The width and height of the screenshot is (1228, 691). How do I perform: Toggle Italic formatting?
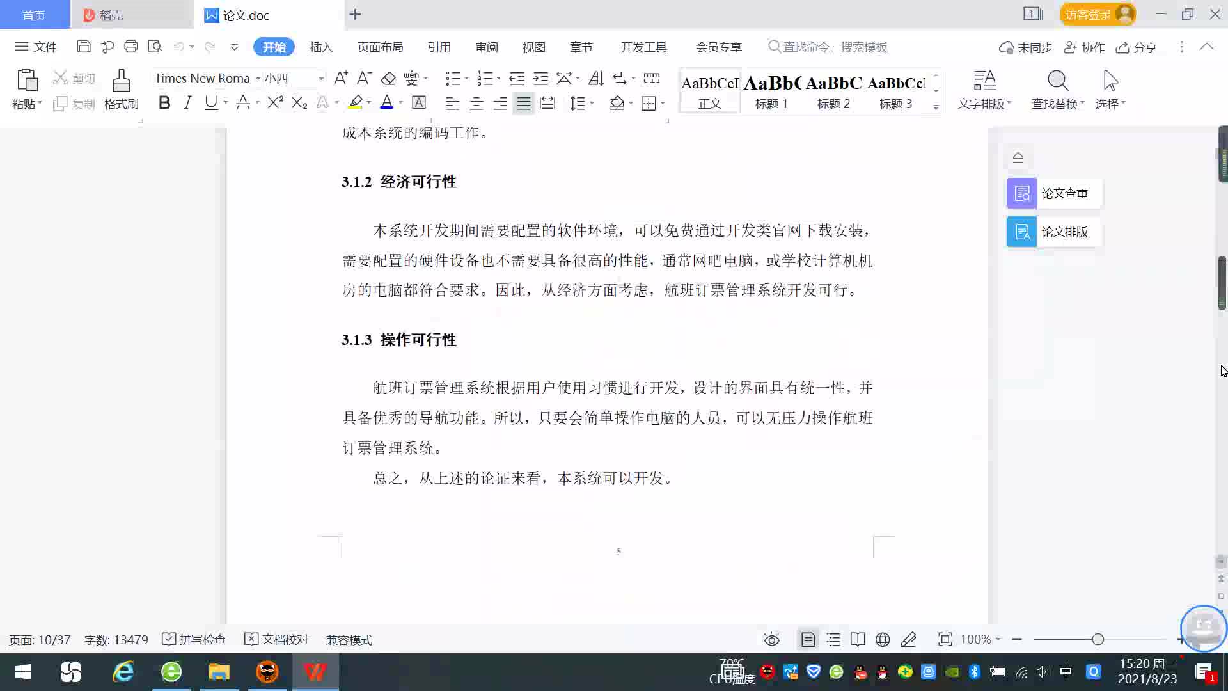tap(187, 102)
